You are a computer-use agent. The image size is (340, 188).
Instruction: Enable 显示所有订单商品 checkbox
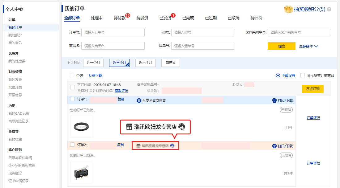tap(303, 76)
